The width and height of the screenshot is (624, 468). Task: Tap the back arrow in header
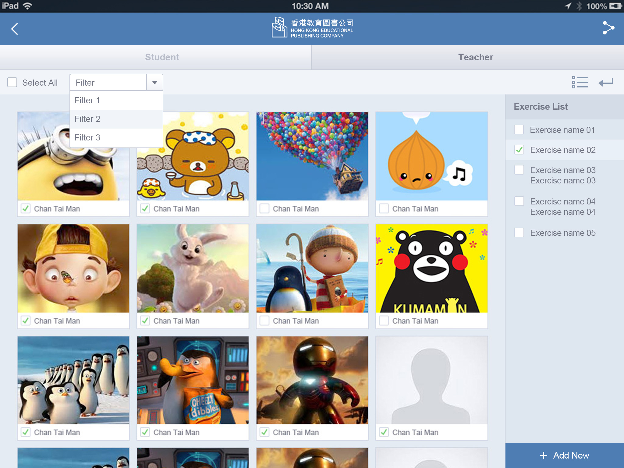click(15, 29)
